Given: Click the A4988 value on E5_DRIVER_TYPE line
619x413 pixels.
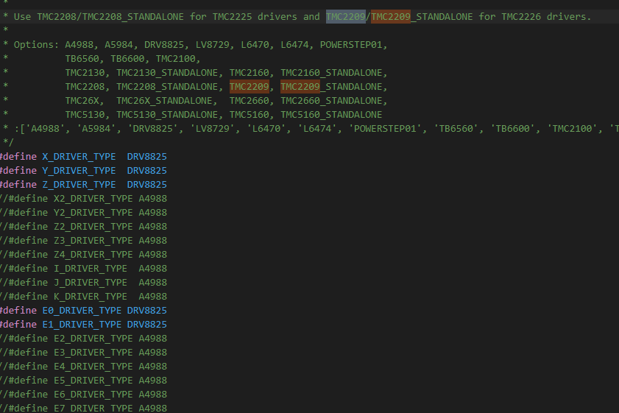Looking at the screenshot, I should tap(152, 381).
